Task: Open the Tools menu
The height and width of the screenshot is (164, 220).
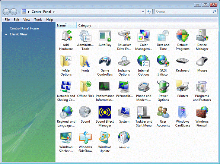Action: (38, 20)
